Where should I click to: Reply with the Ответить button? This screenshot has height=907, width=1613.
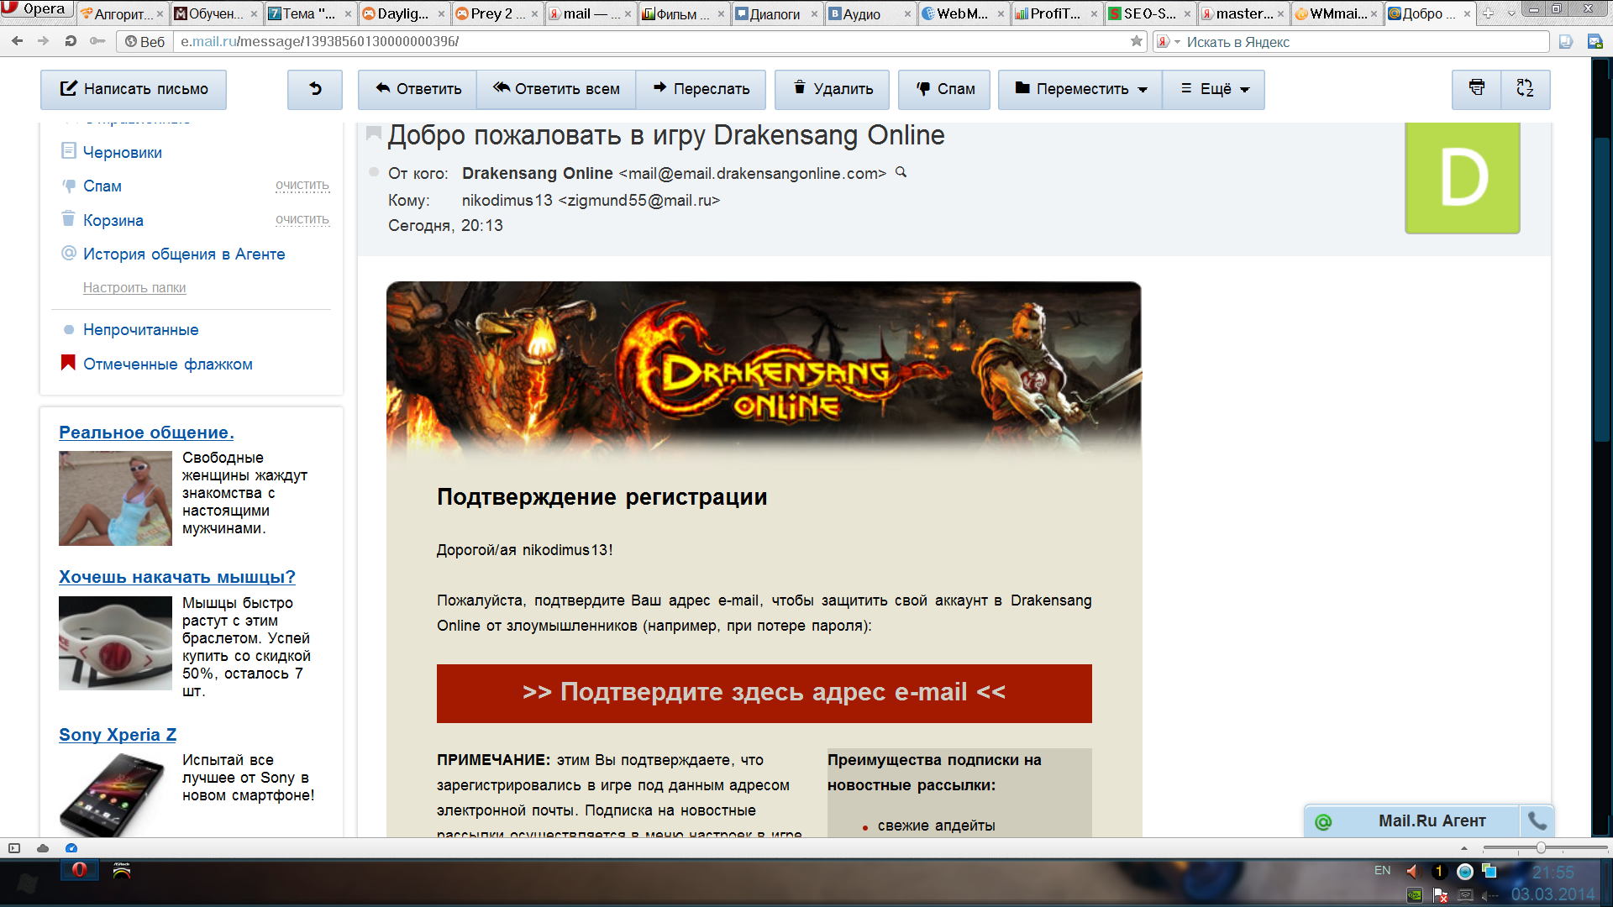click(418, 89)
